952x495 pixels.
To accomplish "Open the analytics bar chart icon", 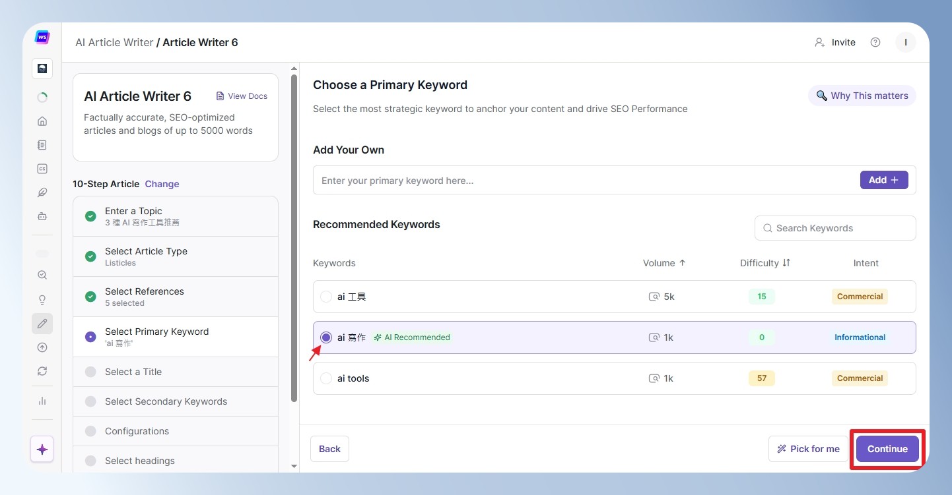I will (42, 401).
